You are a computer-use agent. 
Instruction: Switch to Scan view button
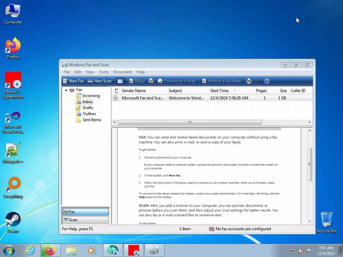85,220
